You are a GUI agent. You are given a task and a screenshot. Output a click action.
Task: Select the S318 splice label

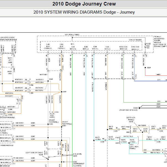tap(131, 122)
